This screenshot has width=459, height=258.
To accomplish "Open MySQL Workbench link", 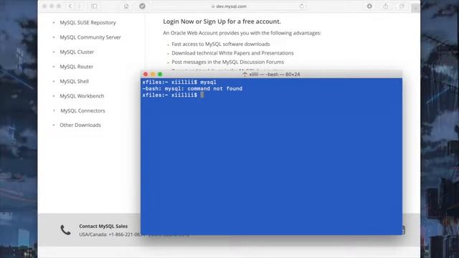I will pyautogui.click(x=82, y=96).
